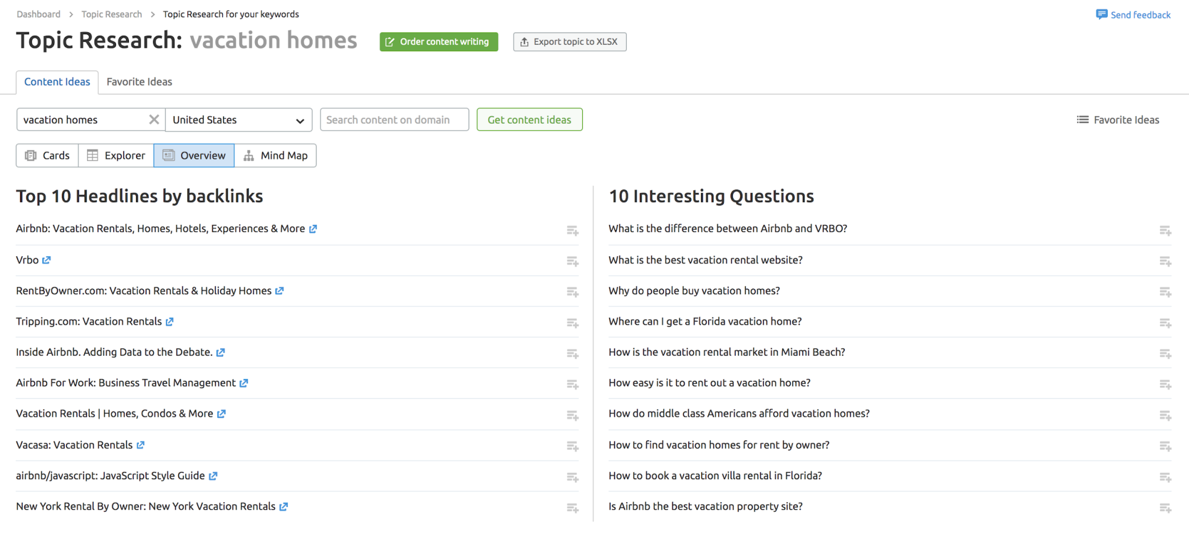Favorite the question about Airbnb versus VRBO
The image size is (1189, 544).
click(x=1165, y=231)
